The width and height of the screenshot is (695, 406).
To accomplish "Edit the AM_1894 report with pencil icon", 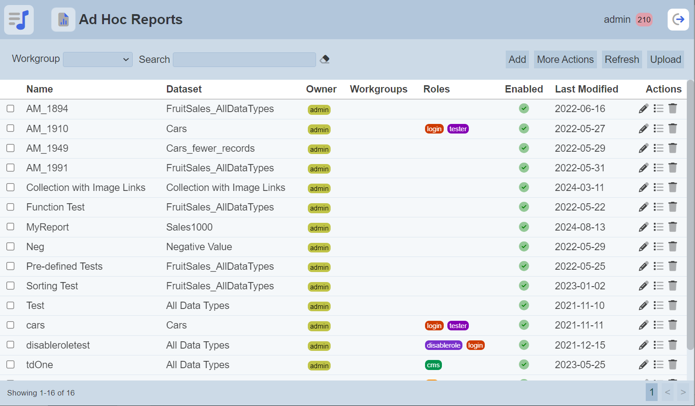I will (x=643, y=108).
